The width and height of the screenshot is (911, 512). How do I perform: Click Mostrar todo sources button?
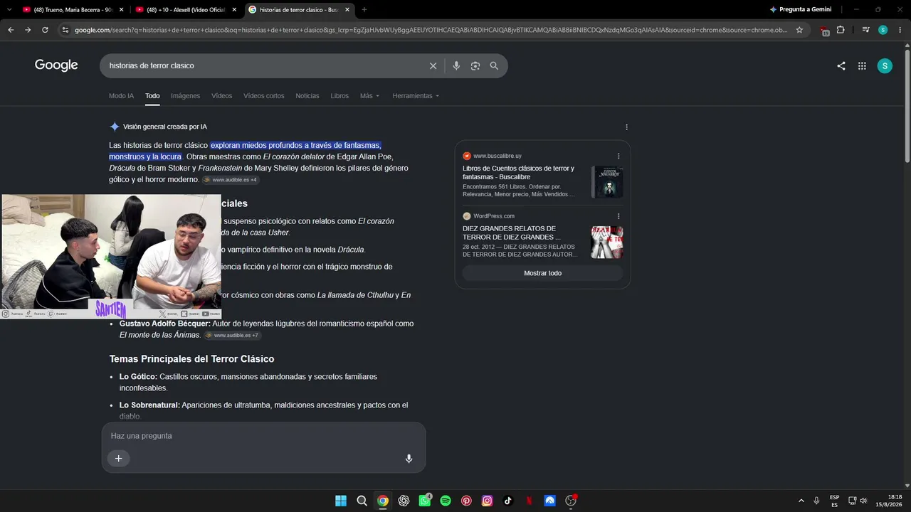click(x=542, y=273)
